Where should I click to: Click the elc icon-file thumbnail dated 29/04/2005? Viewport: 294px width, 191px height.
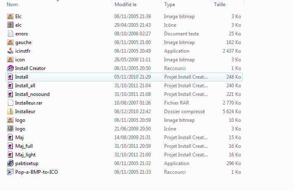click(10, 25)
